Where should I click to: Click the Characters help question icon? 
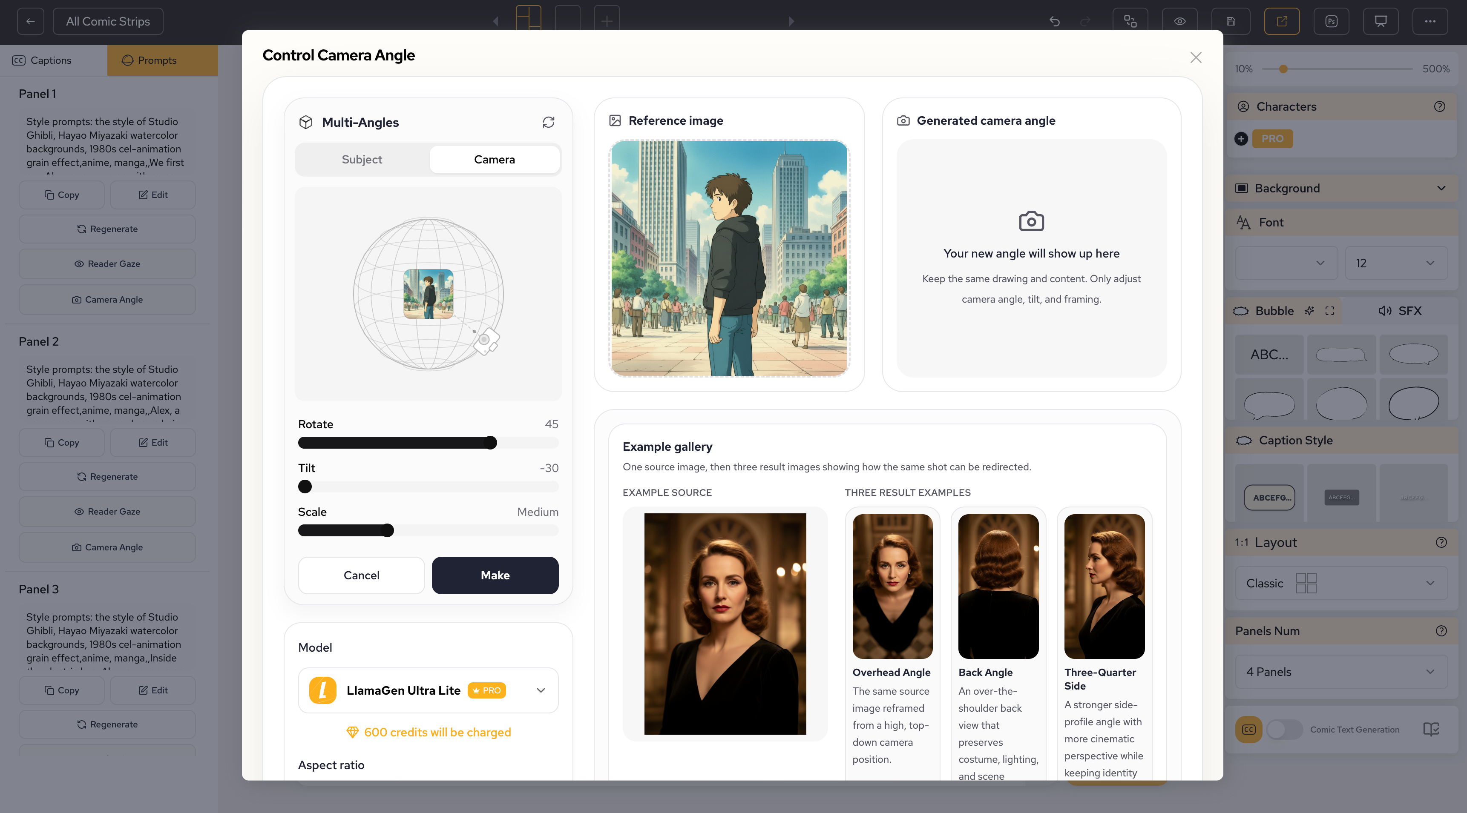point(1439,106)
